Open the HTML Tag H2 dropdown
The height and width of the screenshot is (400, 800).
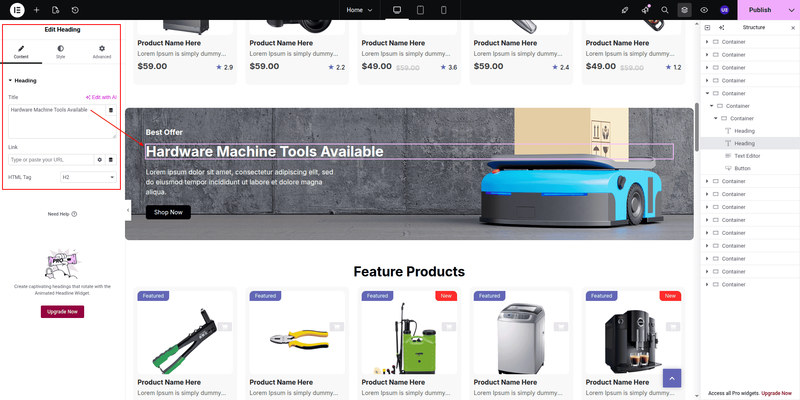click(x=88, y=177)
